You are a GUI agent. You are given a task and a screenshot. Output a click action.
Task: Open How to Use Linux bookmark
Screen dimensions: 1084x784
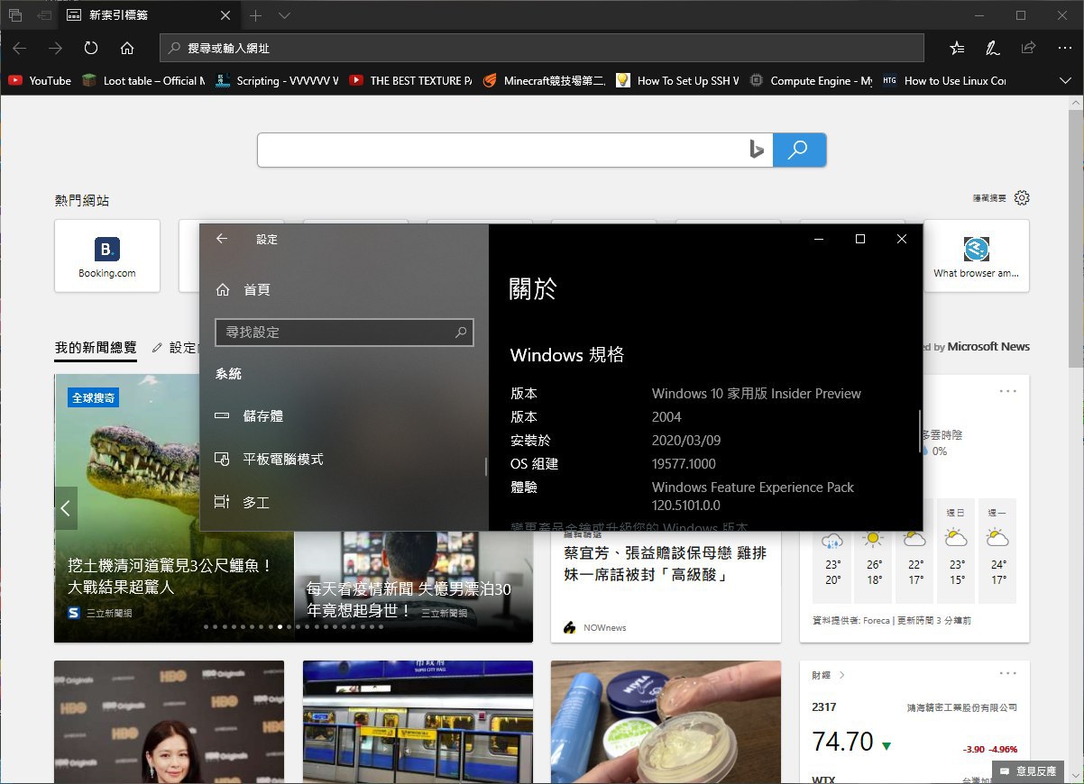944,80
